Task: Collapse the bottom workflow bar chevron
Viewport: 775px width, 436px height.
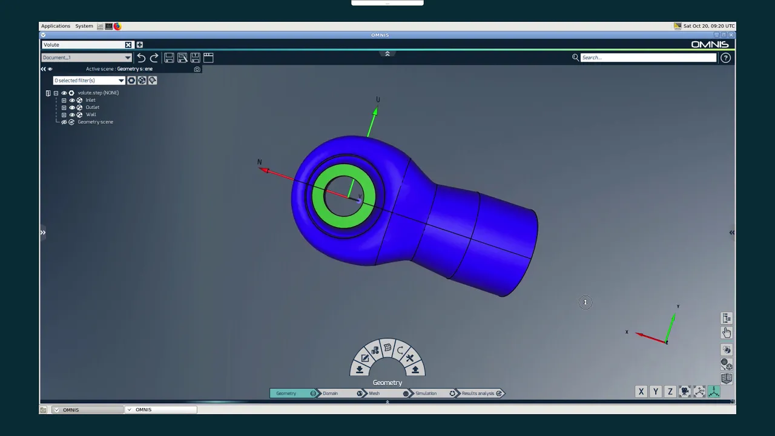Action: 387,401
